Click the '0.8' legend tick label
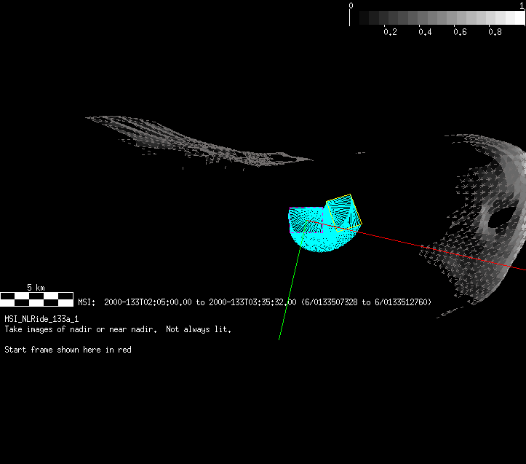 495,32
